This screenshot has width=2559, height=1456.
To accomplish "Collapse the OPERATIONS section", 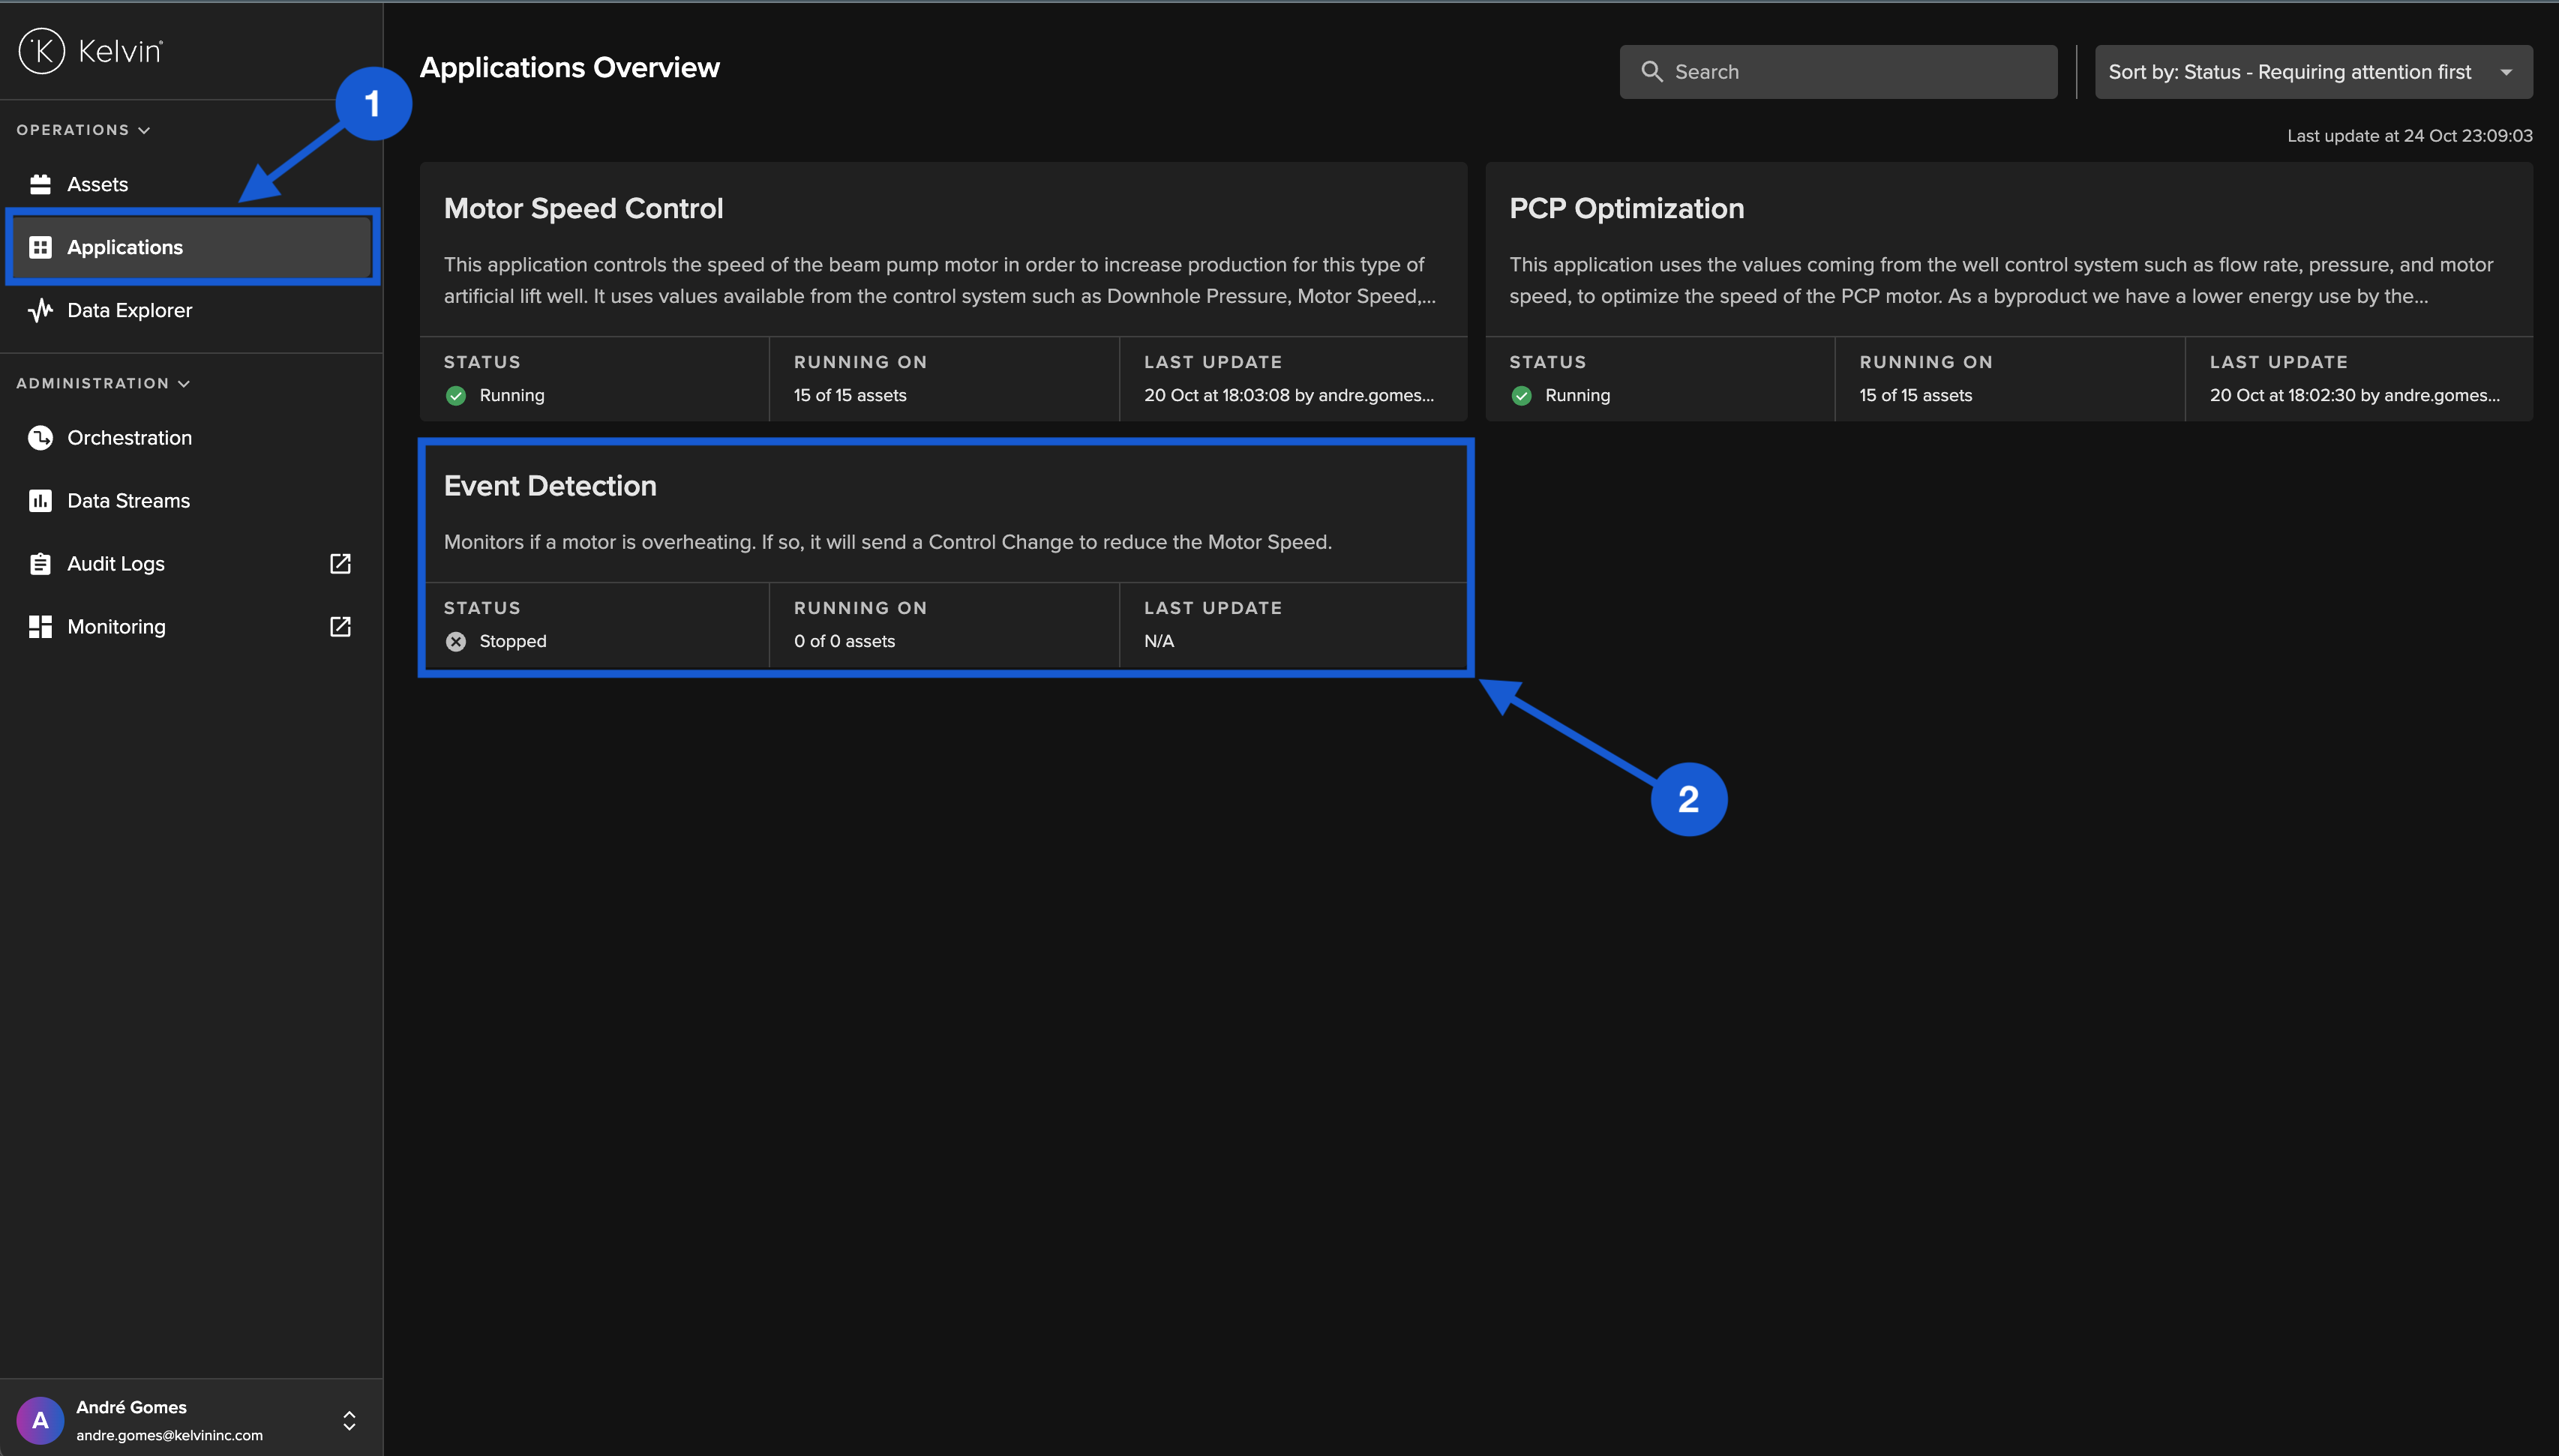I will [x=144, y=129].
